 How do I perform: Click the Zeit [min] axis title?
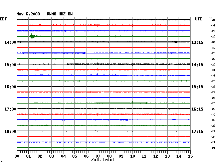tap(103, 160)
